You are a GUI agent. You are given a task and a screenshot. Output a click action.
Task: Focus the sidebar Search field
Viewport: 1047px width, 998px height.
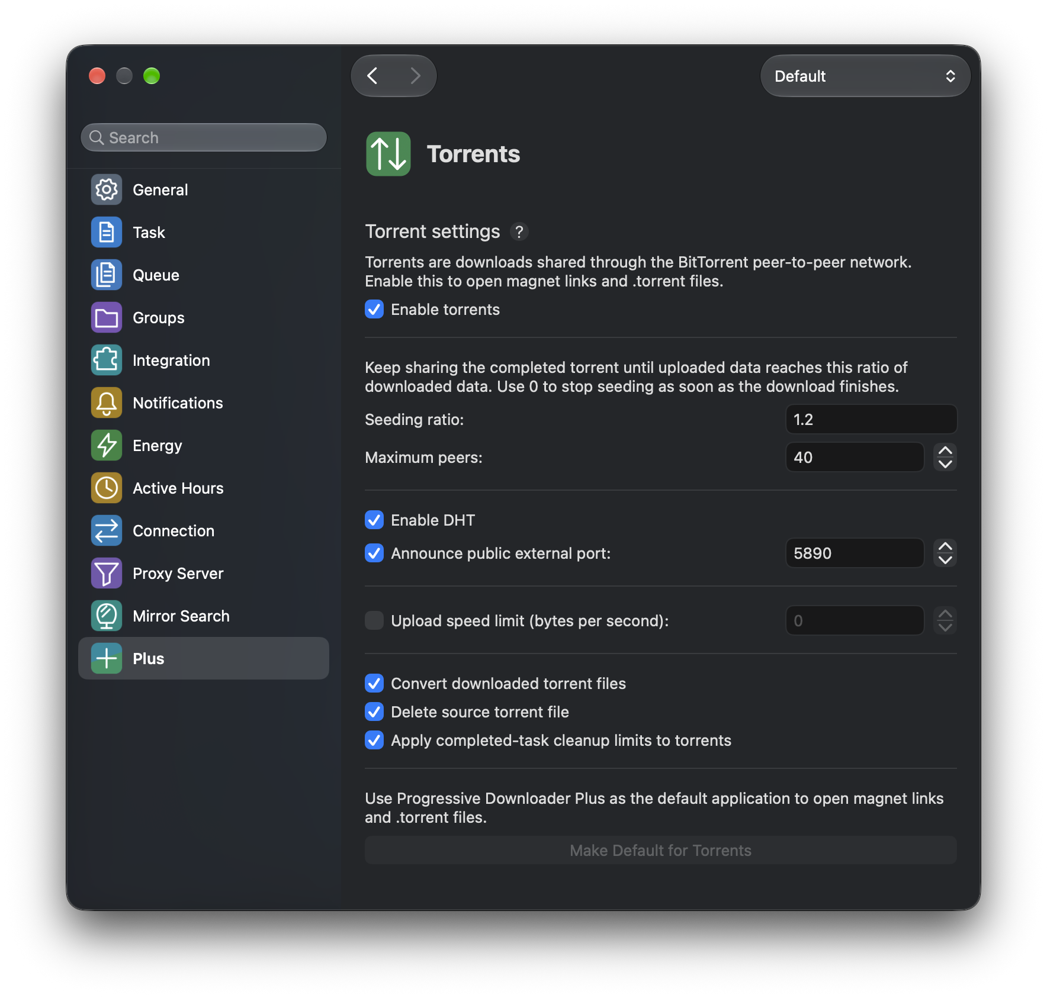click(x=204, y=137)
